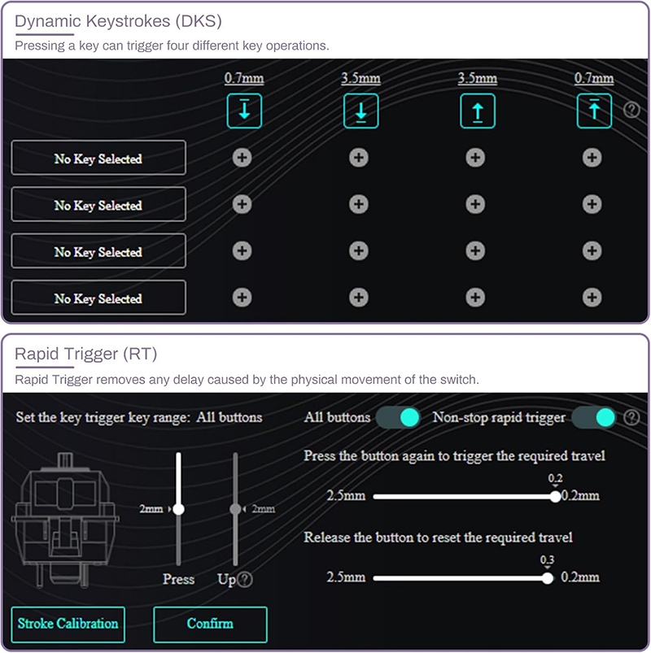This screenshot has height=653, width=651.
Task: Toggle the All buttons switch
Action: coord(398,418)
